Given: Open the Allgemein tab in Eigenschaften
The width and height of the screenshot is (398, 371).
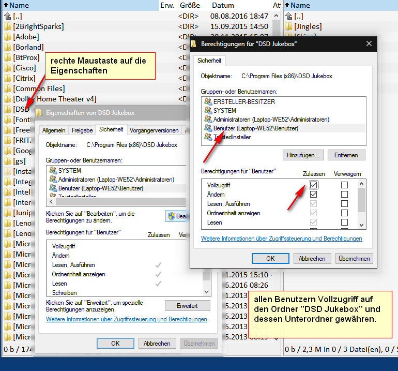Looking at the screenshot, I should pos(54,130).
